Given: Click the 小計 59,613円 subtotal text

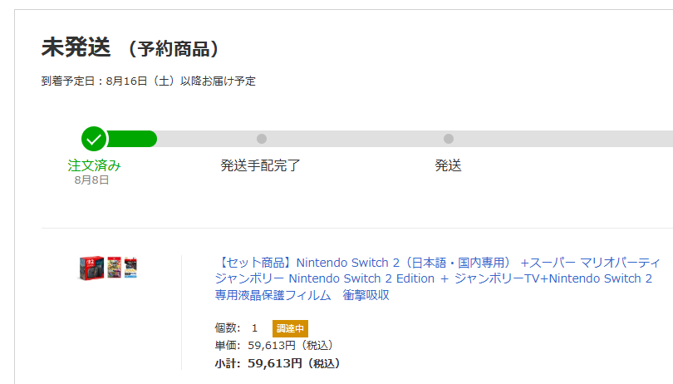Looking at the screenshot, I should pos(277,363).
